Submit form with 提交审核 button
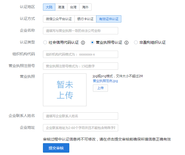 click(56, 148)
